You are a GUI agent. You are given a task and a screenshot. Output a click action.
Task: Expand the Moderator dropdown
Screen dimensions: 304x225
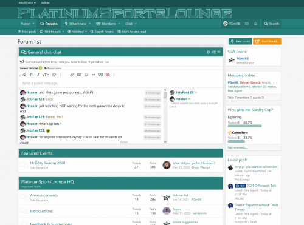(27, 3)
